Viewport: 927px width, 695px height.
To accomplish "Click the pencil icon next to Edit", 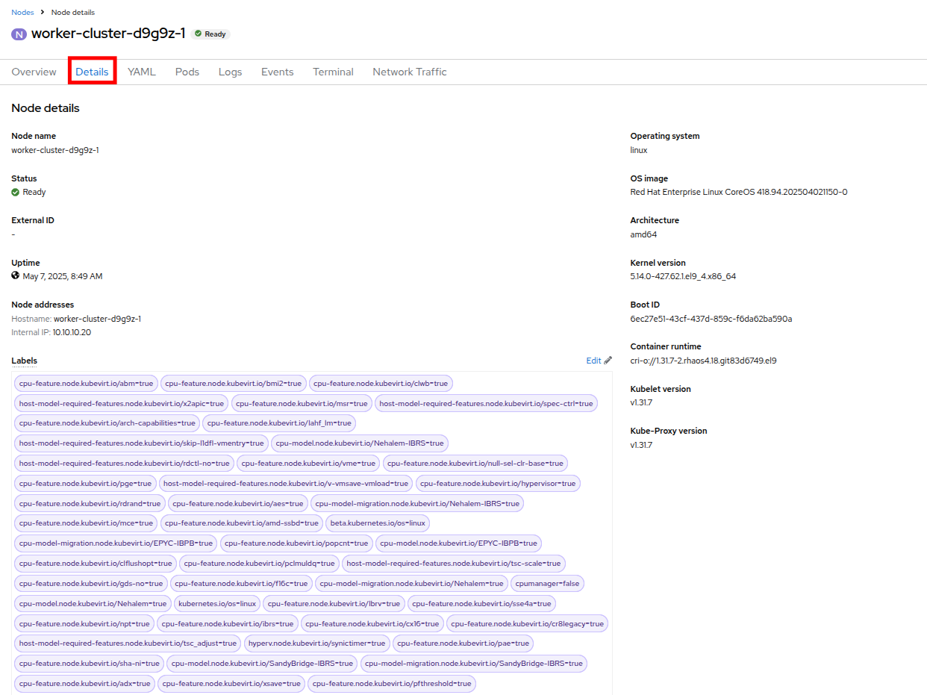I will coord(608,361).
